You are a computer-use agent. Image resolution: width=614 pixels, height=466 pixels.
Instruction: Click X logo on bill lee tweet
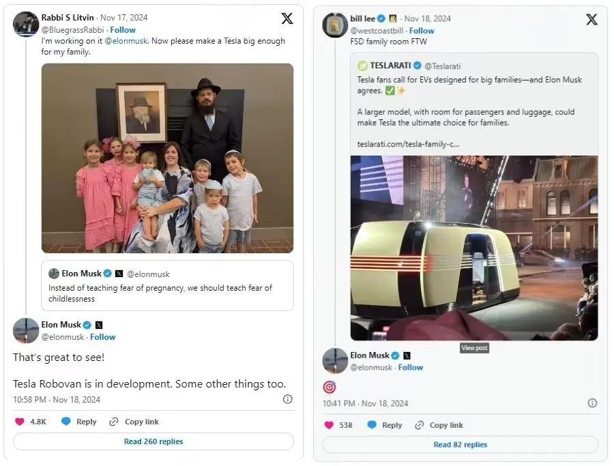(591, 19)
